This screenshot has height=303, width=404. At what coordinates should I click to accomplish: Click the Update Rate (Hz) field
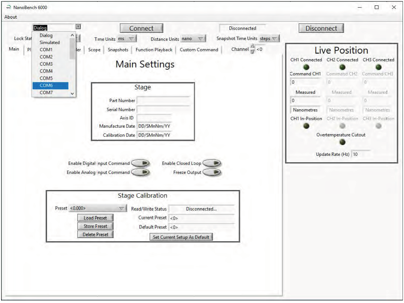pyautogui.click(x=361, y=154)
